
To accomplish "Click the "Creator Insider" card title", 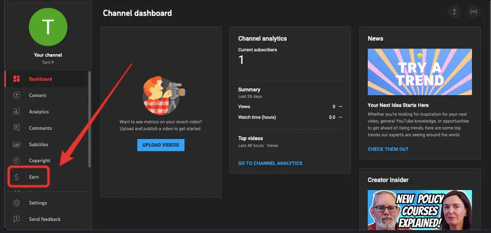I will tap(388, 180).
